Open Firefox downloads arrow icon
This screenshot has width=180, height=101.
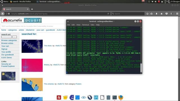pos(156,14)
